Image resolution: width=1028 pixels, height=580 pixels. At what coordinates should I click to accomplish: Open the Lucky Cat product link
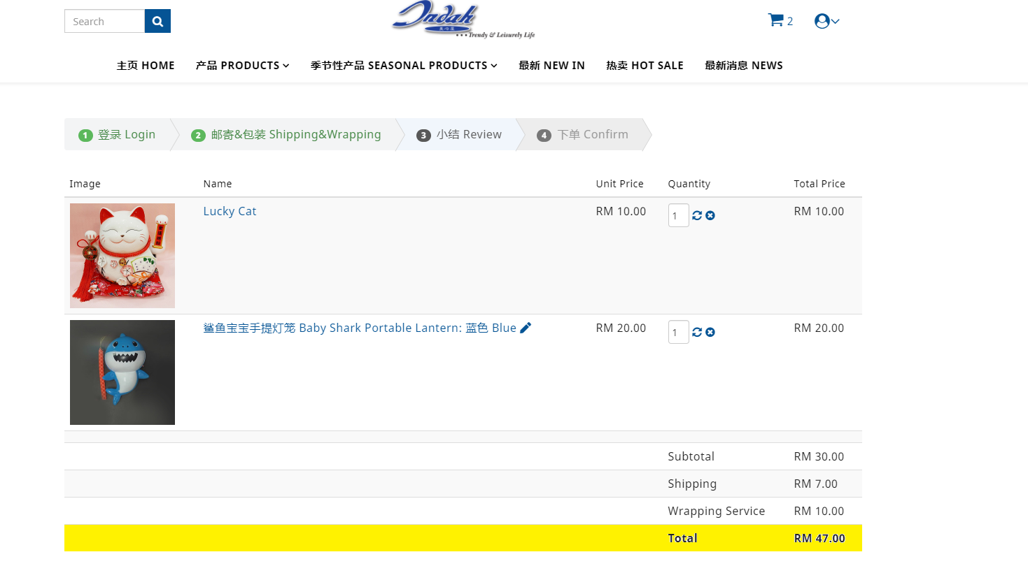point(230,211)
